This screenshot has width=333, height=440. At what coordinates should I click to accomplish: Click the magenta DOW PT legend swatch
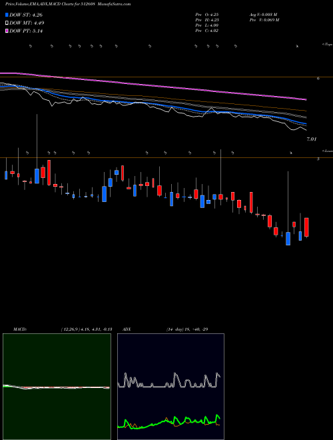coord(7,31)
